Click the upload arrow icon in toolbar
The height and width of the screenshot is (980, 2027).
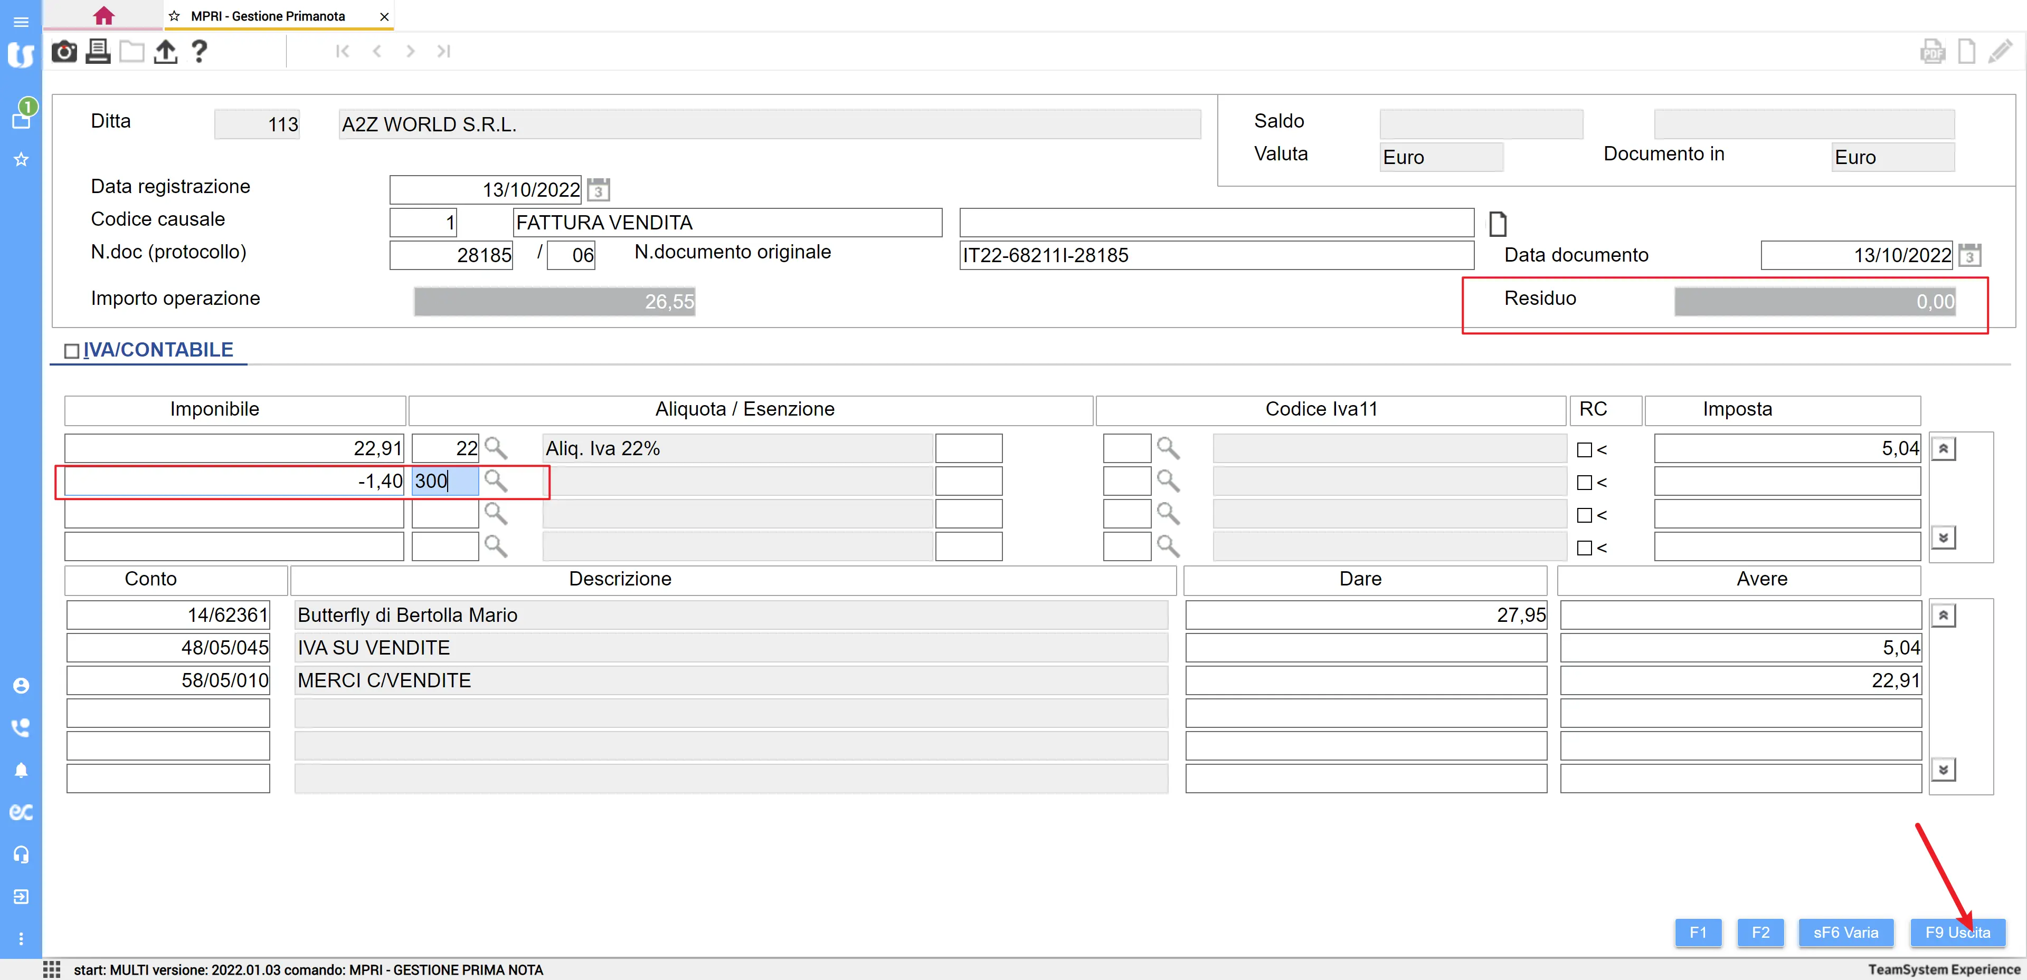(165, 52)
